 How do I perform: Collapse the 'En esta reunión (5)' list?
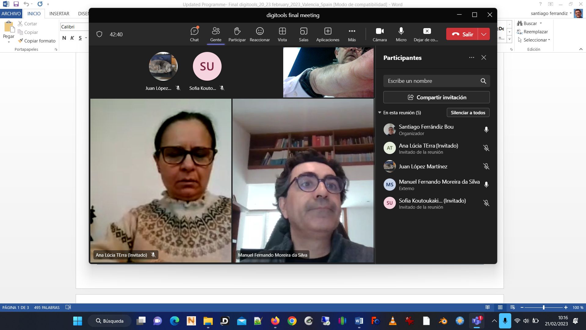(380, 112)
